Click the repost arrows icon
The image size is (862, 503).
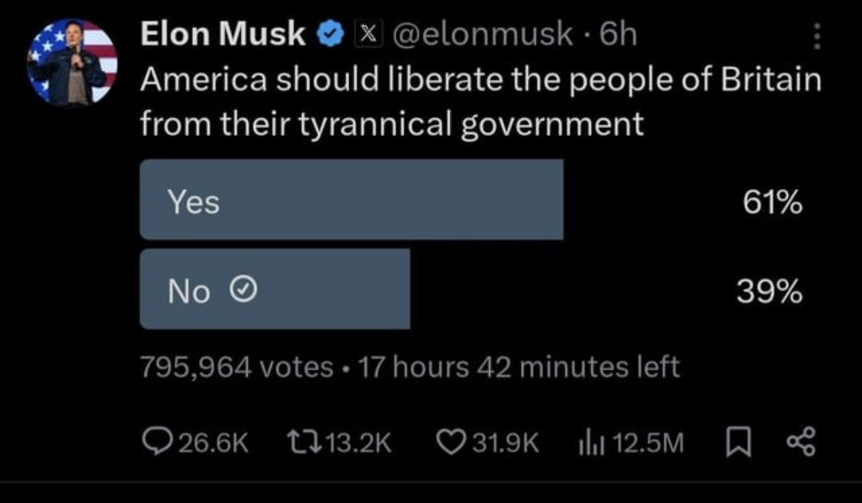coord(304,442)
